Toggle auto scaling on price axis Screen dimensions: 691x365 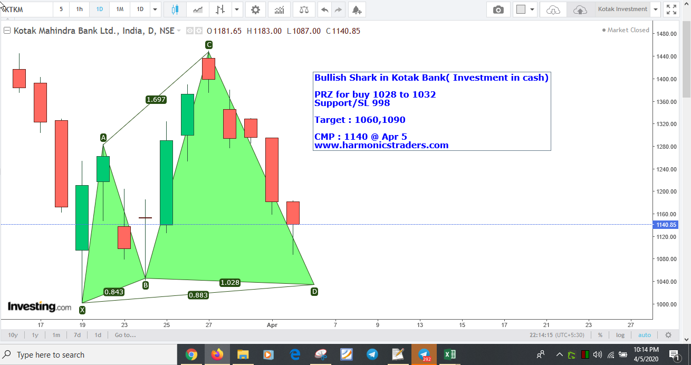click(644, 334)
